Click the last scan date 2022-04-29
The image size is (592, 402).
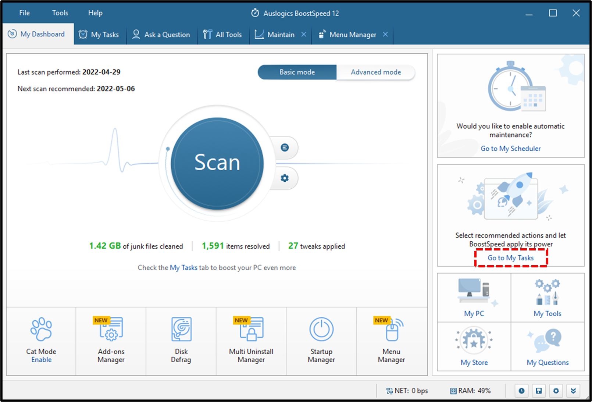[x=101, y=72]
